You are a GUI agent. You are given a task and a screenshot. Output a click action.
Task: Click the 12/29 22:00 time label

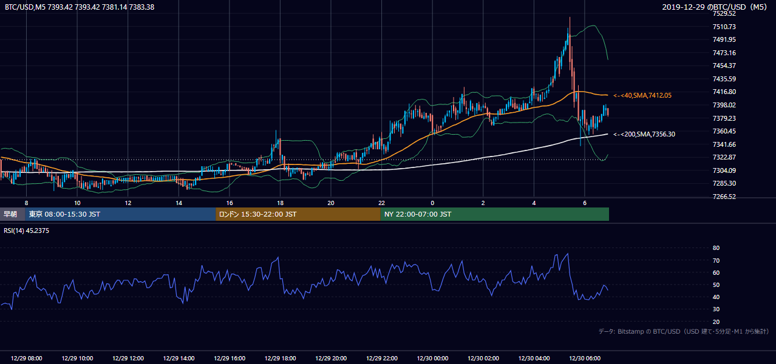[382, 359]
